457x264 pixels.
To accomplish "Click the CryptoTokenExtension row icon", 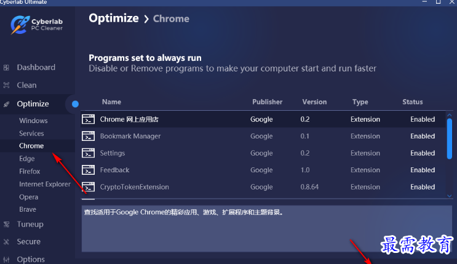I will 89,187.
